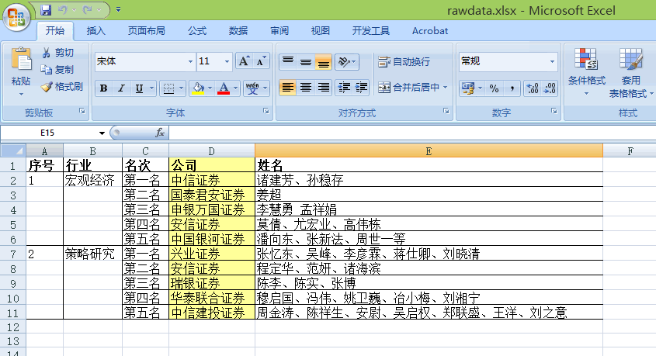The width and height of the screenshot is (656, 356).
Task: Open the 数字 group dialog launcher
Action: click(554, 111)
